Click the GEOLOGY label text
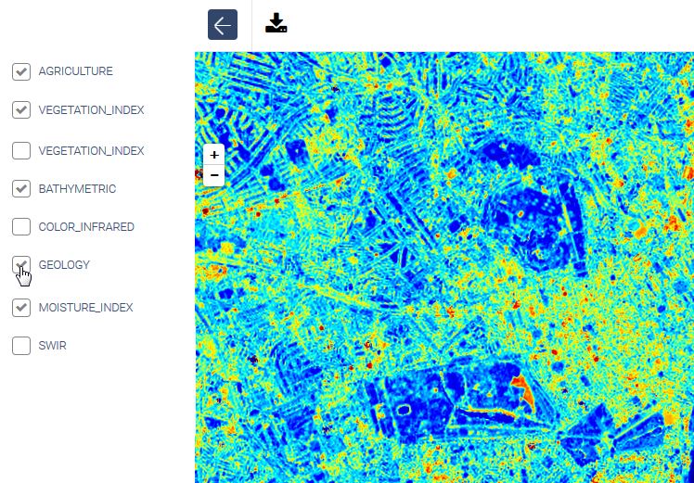694x483 pixels. (x=64, y=265)
